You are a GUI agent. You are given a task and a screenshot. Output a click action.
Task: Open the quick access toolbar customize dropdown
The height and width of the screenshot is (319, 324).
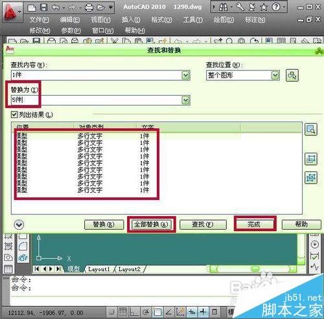[x=111, y=8]
